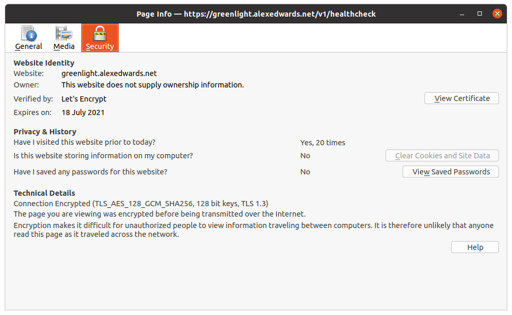Open Help for Page Info
Image resolution: width=512 pixels, height=315 pixels.
[x=474, y=247]
